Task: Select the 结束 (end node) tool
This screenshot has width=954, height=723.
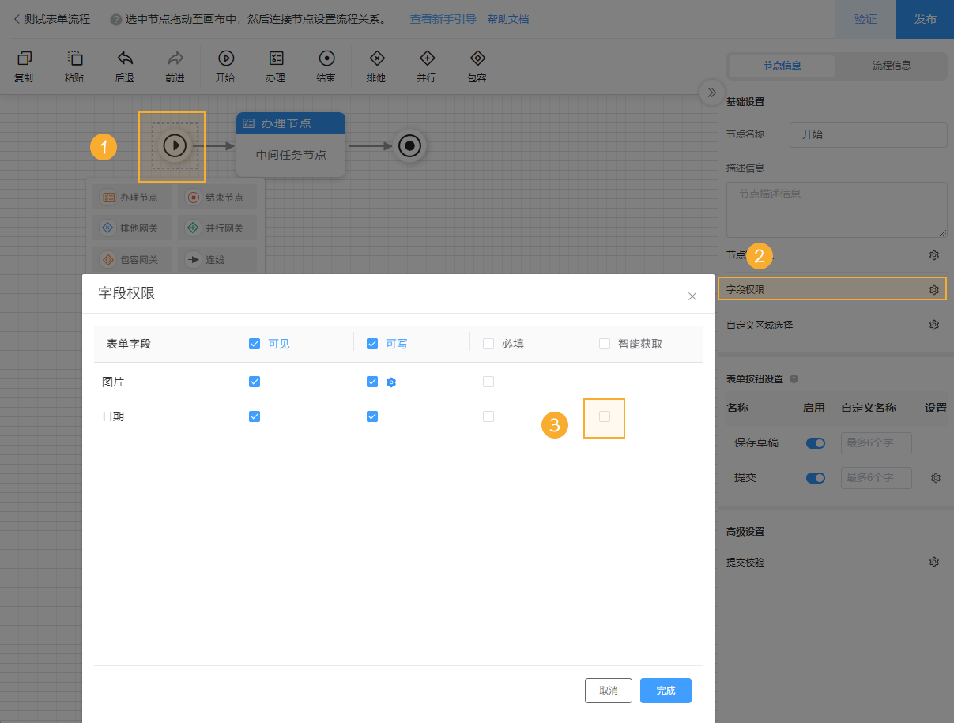Action: click(x=325, y=66)
